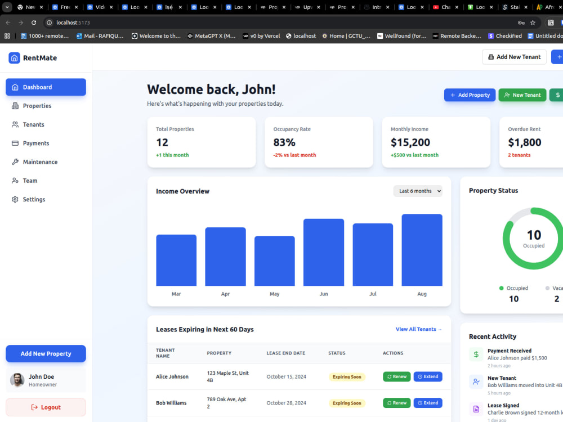Renew Bob Williams's lease
This screenshot has width=563, height=422.
click(x=397, y=403)
